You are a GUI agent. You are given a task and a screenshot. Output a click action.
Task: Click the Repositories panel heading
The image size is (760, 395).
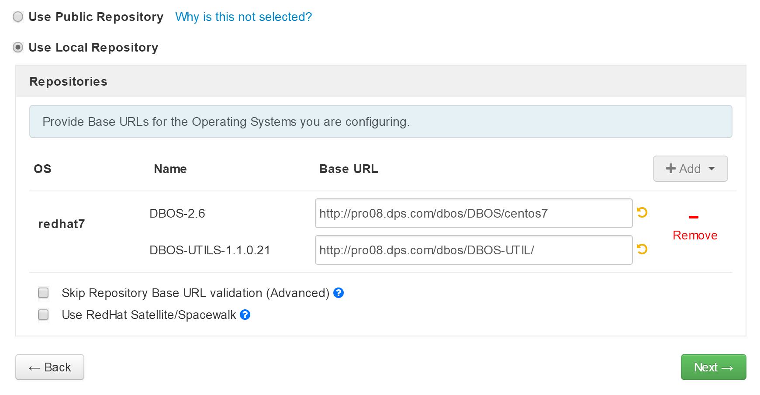pos(68,81)
